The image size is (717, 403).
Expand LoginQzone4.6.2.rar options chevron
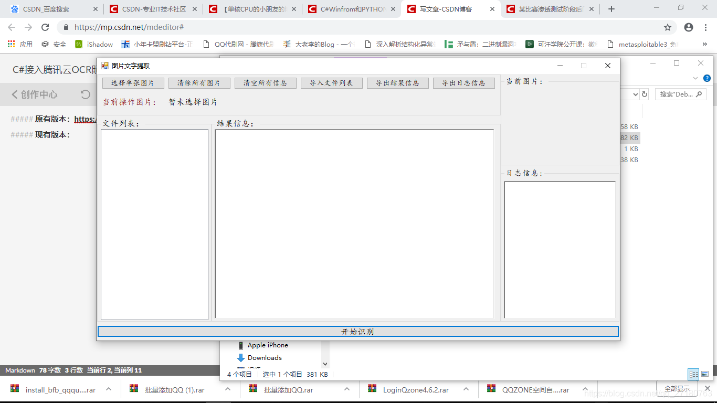coord(466,389)
